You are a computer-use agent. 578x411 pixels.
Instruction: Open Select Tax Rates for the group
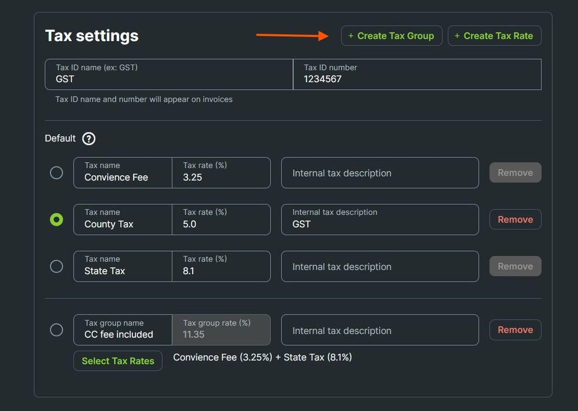tap(118, 361)
